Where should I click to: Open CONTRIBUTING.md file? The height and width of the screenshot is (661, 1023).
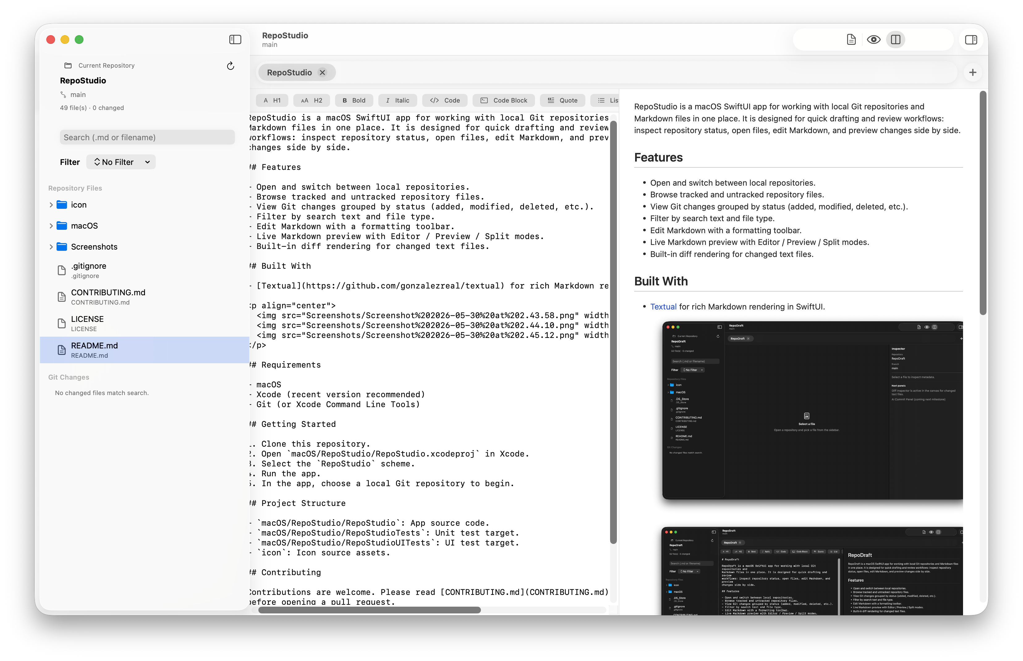(x=145, y=297)
